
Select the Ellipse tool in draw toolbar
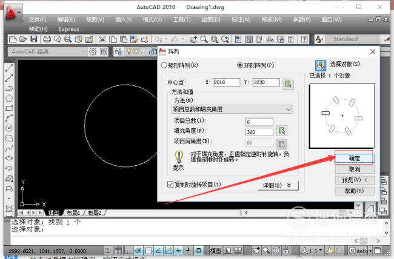click(x=9, y=158)
